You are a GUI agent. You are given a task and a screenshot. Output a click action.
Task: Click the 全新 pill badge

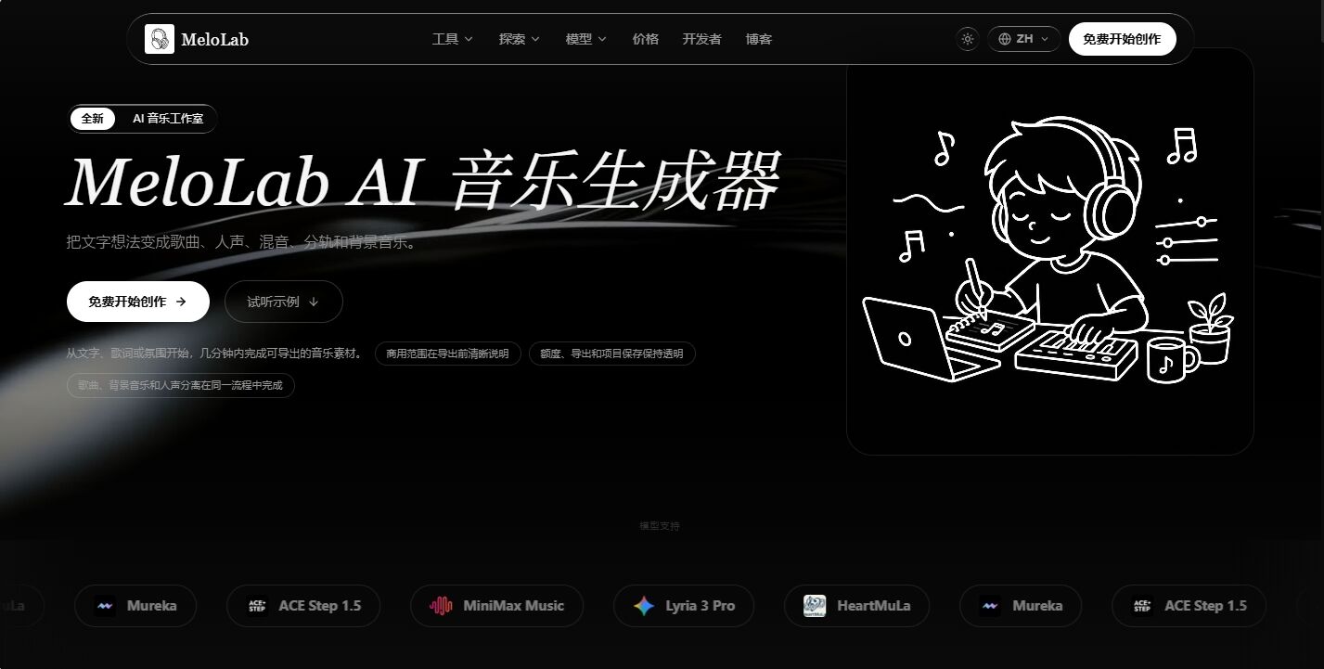click(93, 119)
